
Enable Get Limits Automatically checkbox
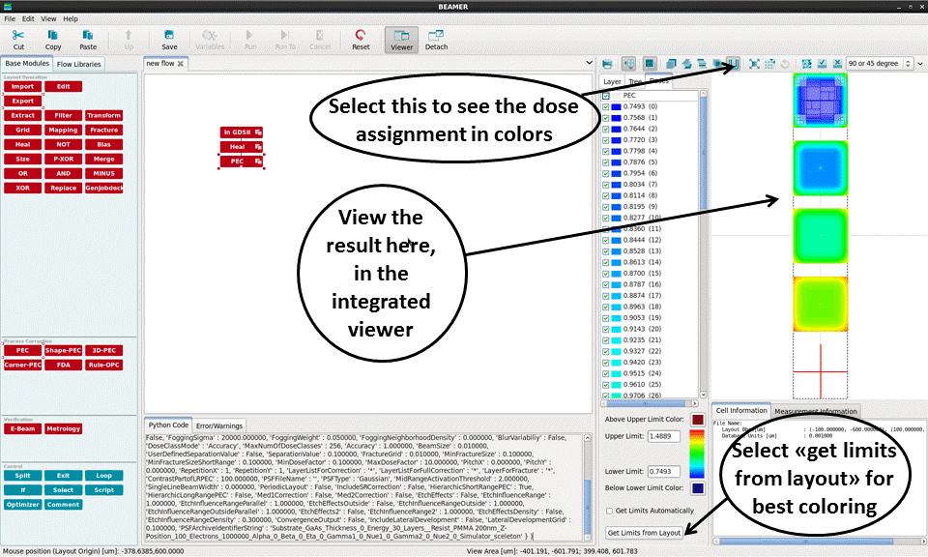(x=607, y=511)
